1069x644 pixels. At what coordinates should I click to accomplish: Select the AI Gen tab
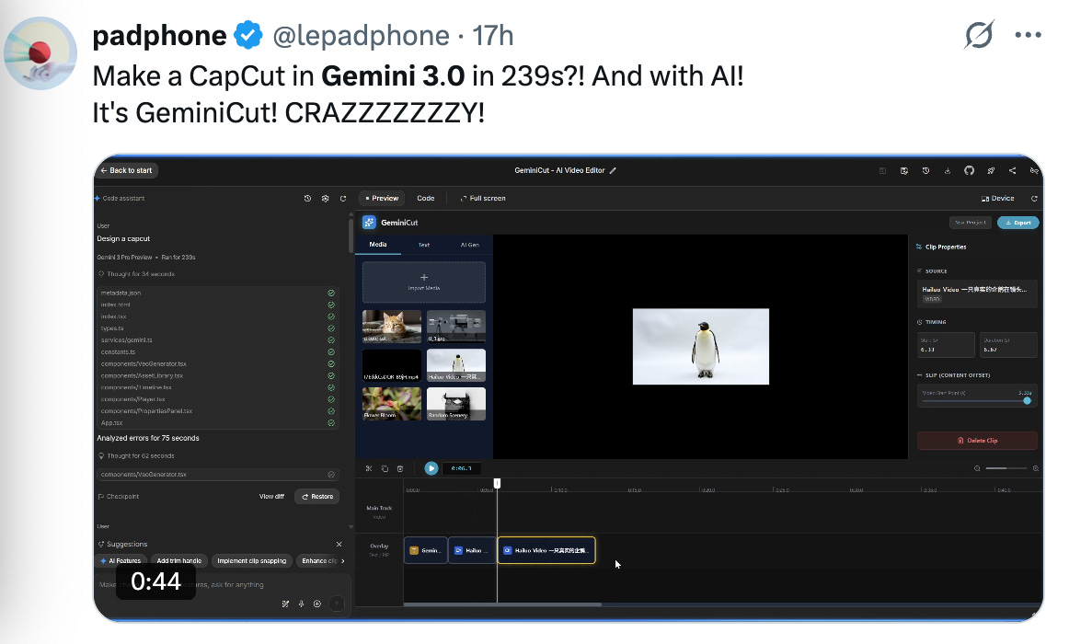470,245
